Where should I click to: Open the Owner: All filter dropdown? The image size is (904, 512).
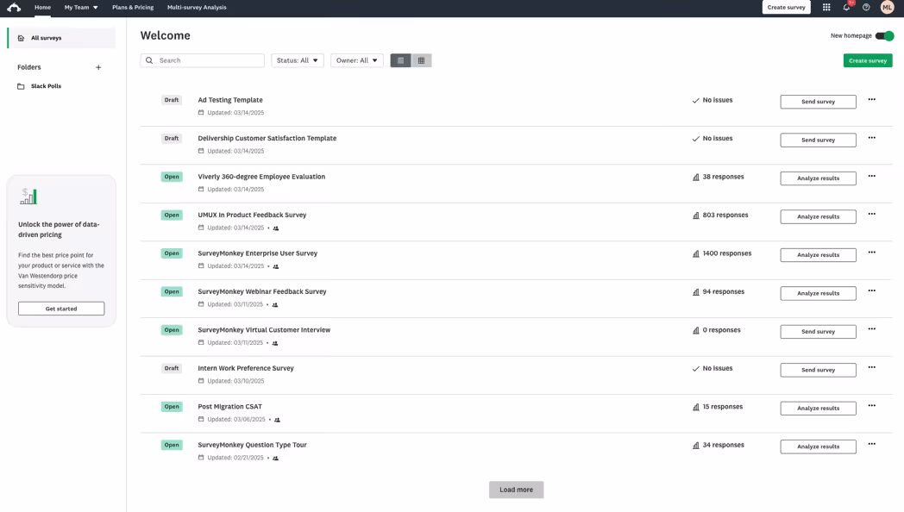tap(357, 60)
